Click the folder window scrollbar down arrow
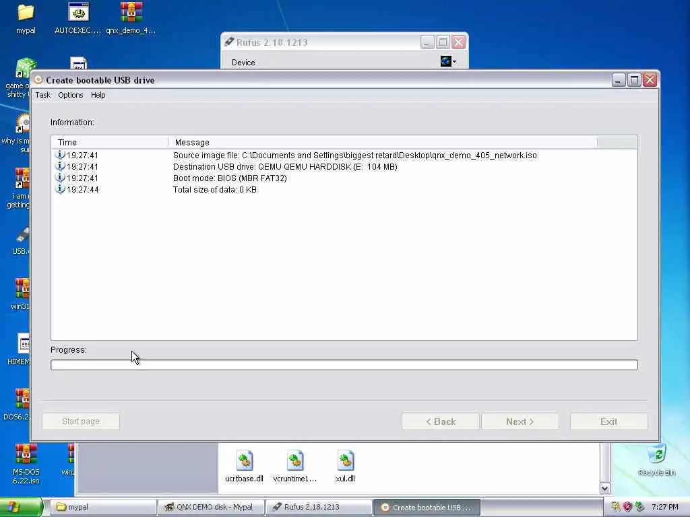 (x=604, y=488)
